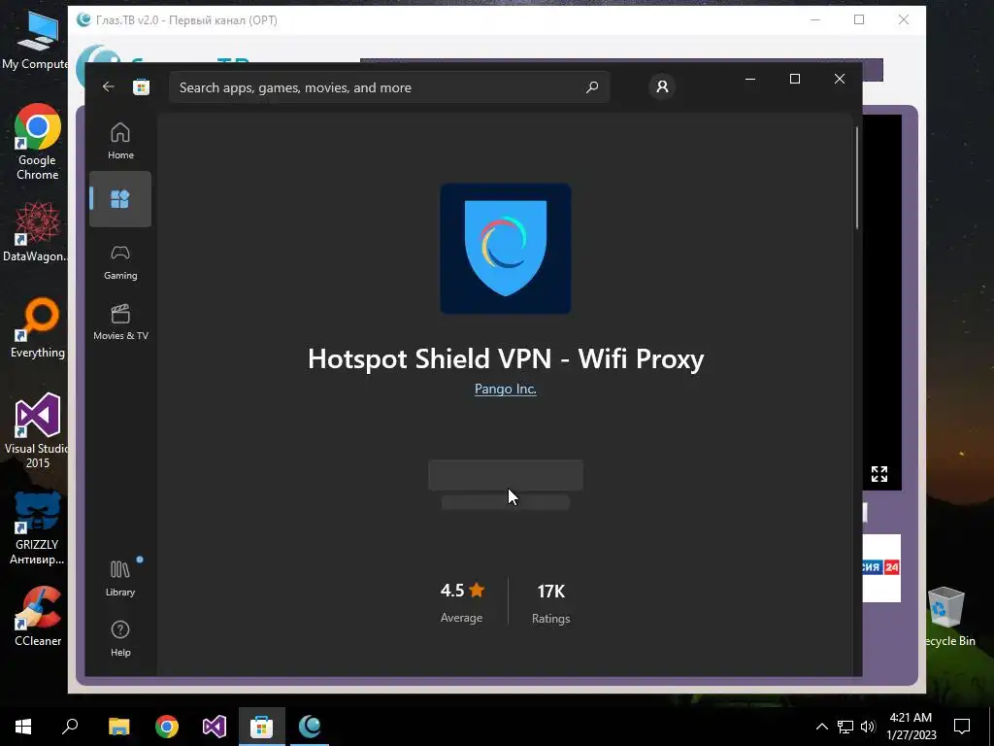
Task: Switch to Глаз.ТВ from the taskbar
Action: coord(310,727)
